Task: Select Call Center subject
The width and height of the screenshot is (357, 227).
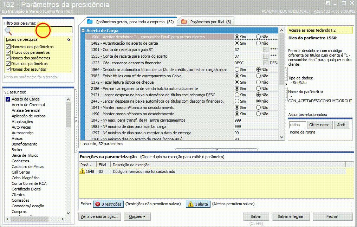Action: coord(21,172)
